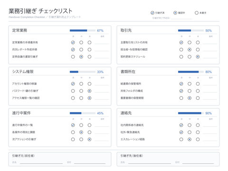Select the checked 済 radio for 月次レポート作成手順
228x171 pixels.
click(73, 49)
